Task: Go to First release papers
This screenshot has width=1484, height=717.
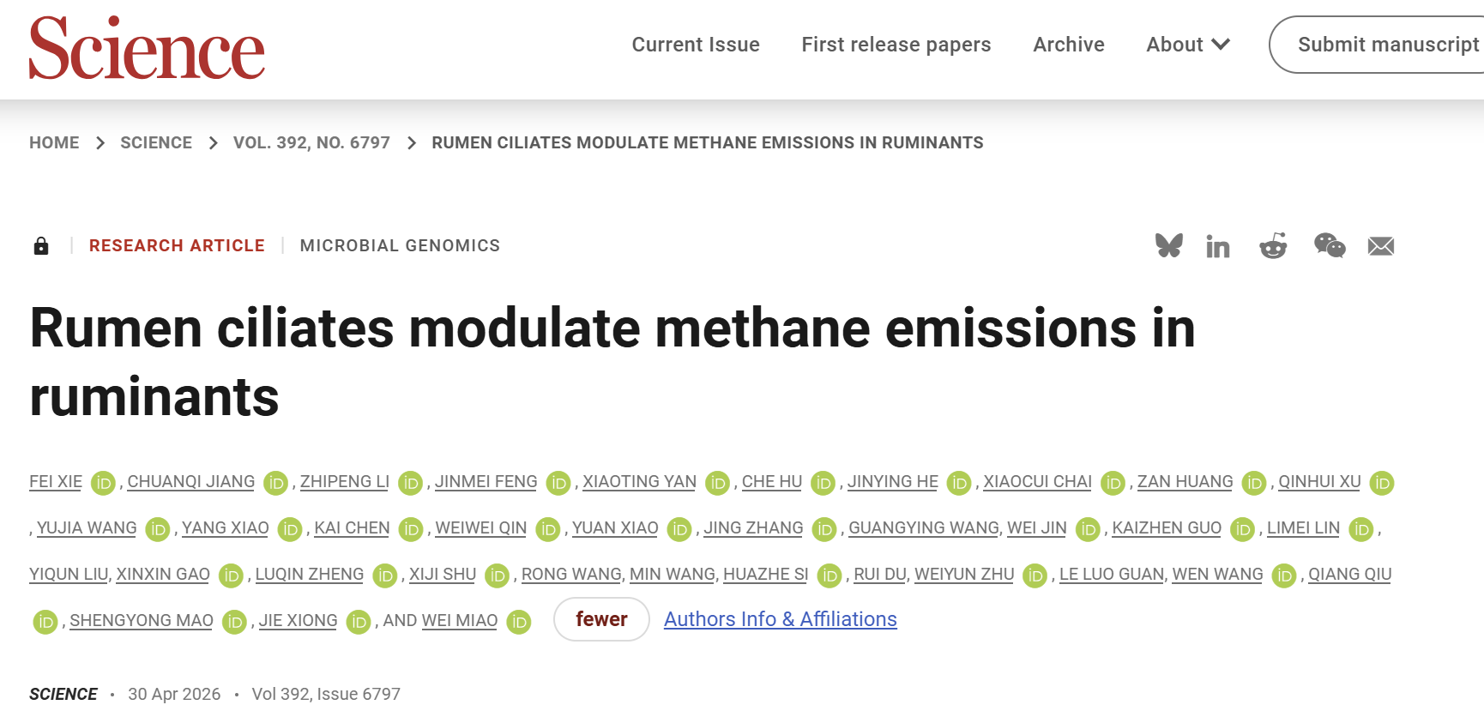Action: (896, 45)
